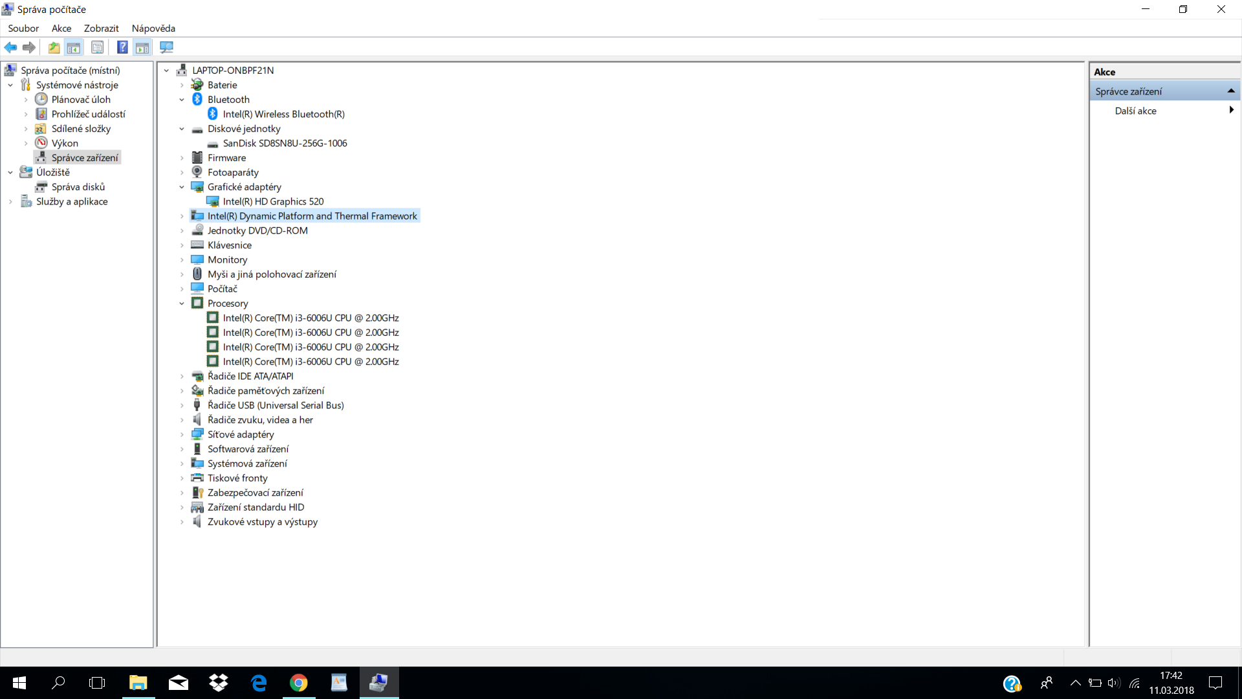Open the Akce menu
The image size is (1242, 699).
(x=61, y=28)
